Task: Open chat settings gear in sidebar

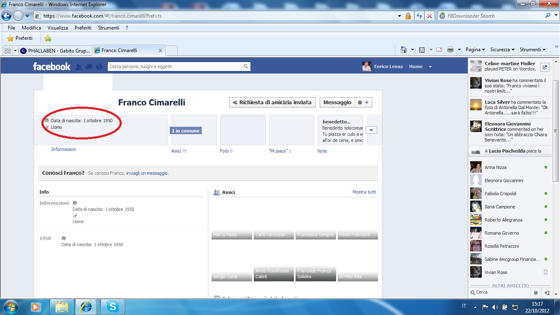Action: click(x=535, y=293)
